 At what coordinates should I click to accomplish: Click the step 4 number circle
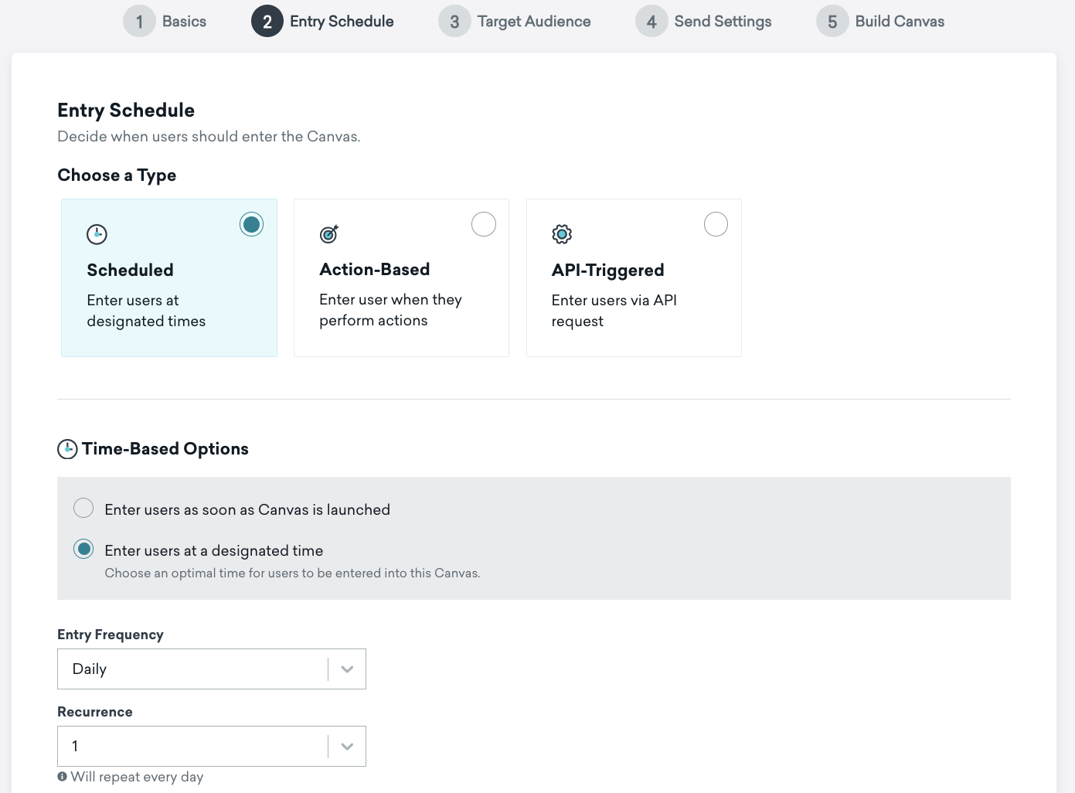651,22
